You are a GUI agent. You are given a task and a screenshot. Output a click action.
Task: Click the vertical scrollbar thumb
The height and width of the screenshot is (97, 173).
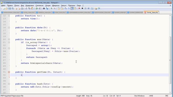pos(170,60)
